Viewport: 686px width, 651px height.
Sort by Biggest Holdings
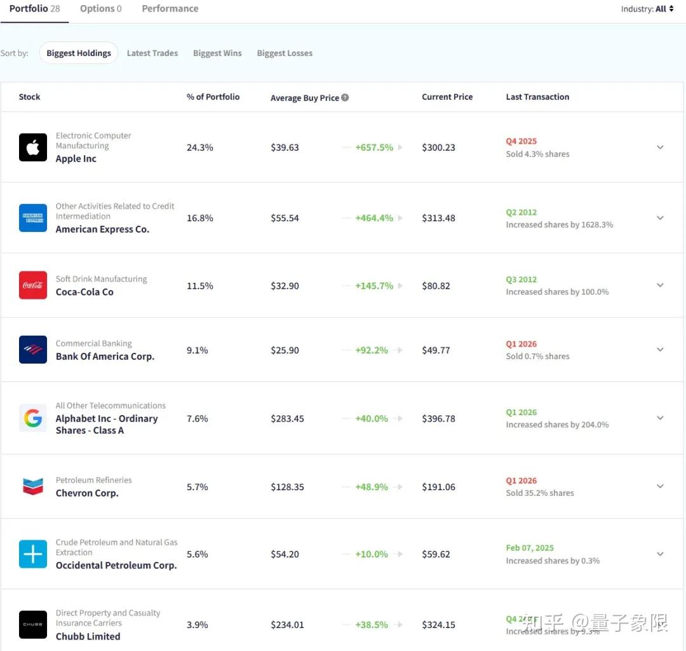point(79,53)
